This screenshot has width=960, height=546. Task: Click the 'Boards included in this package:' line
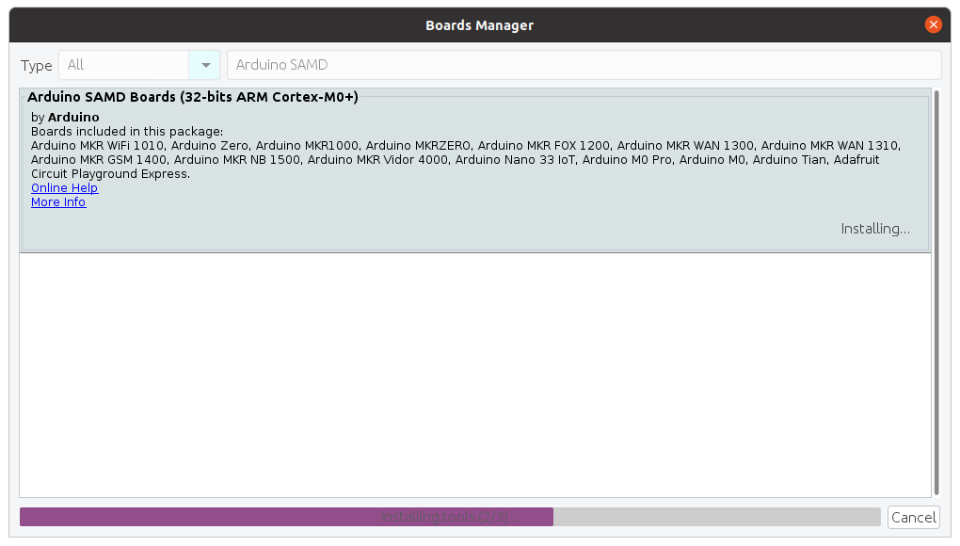[127, 132]
